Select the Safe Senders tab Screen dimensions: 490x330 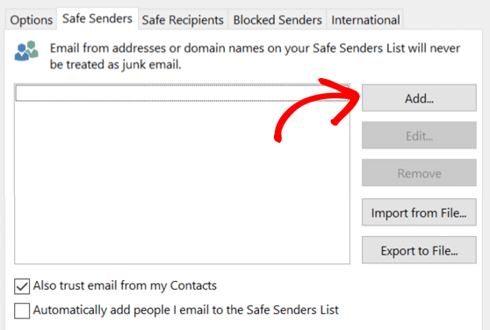click(x=97, y=18)
